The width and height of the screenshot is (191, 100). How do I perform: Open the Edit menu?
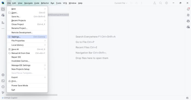tap(14, 3)
